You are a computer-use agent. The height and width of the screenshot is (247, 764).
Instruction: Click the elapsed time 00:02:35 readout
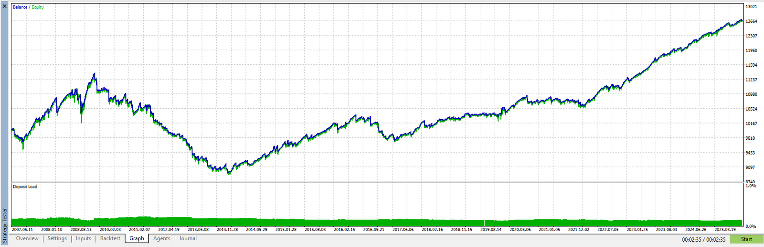click(x=692, y=240)
